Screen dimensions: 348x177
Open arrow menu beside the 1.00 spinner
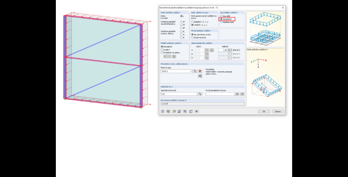point(231,50)
